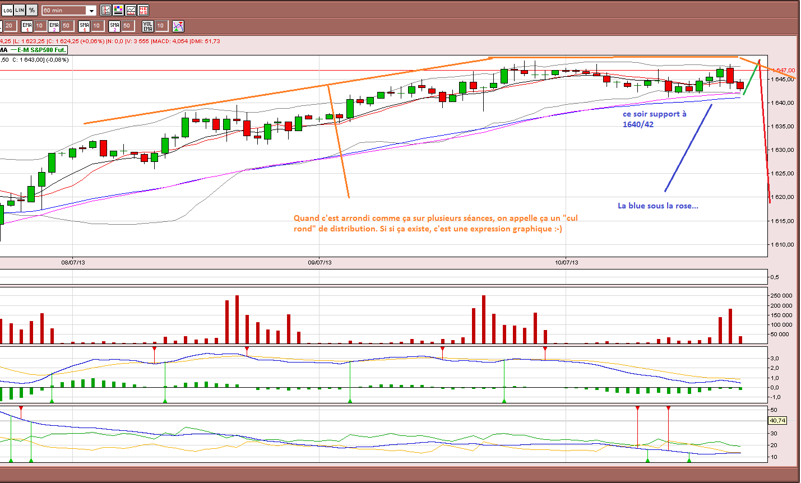
Task: Click the 1 620,00 price axis label
Action: tap(783, 197)
